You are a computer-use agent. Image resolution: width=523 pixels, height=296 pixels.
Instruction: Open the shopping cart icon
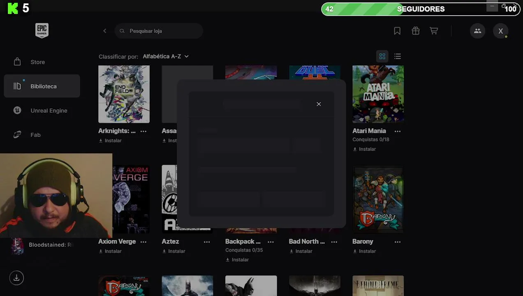[434, 31]
